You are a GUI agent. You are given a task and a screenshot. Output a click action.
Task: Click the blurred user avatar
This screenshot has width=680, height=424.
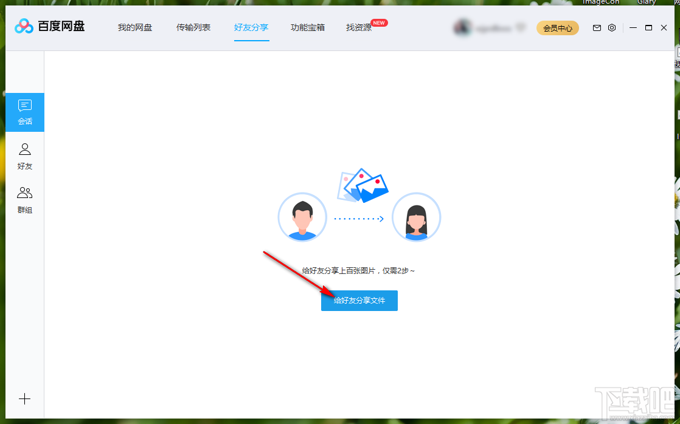[x=462, y=28]
